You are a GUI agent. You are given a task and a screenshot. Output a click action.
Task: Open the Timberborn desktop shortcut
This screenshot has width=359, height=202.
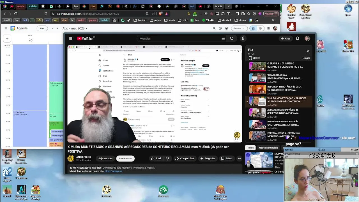21,173
